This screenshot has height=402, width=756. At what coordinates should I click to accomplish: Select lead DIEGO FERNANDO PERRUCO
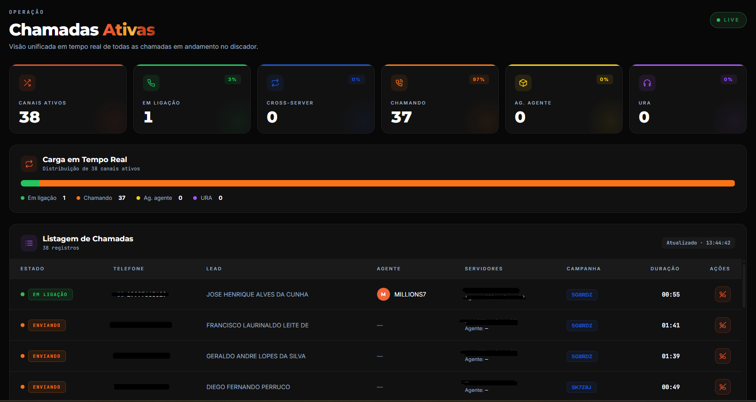pyautogui.click(x=248, y=387)
